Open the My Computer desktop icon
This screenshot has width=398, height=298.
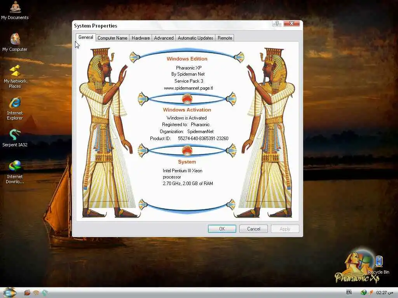click(15, 42)
